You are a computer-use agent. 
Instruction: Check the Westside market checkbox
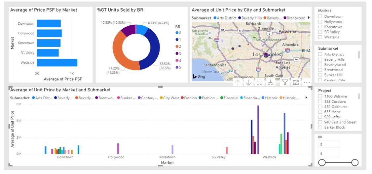320,37
